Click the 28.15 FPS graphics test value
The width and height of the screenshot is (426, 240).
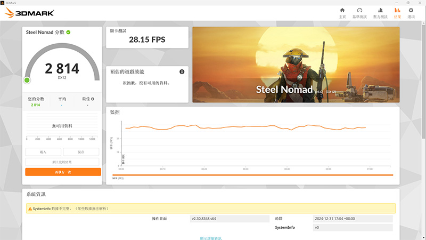point(147,39)
